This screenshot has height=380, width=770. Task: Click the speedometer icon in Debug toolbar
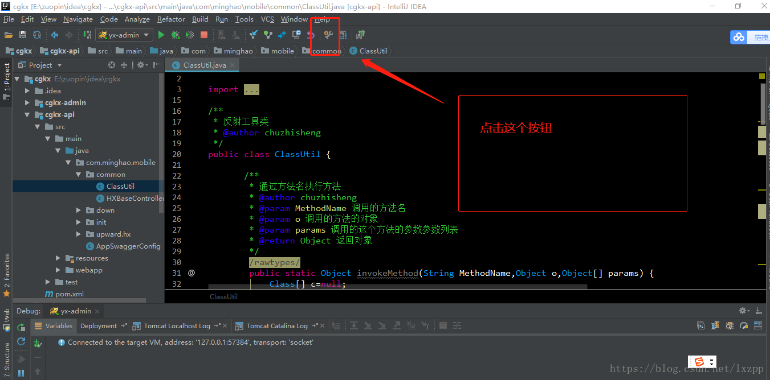pos(744,326)
